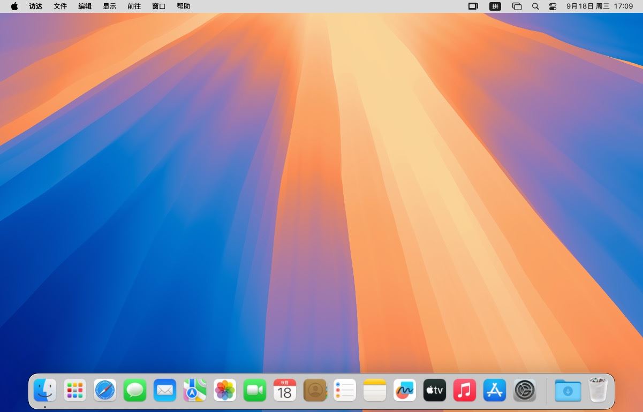The height and width of the screenshot is (412, 643).
Task: Launch Safari browser from the Dock
Action: point(105,390)
